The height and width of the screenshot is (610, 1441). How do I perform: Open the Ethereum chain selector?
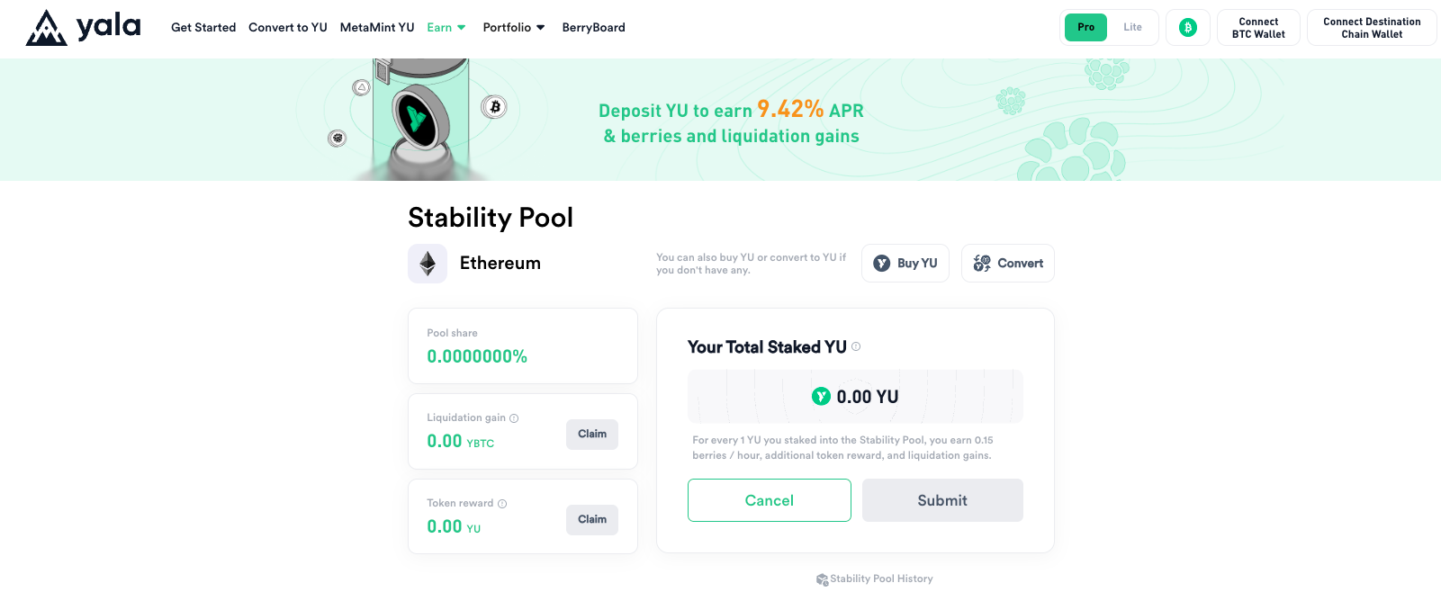(x=475, y=264)
